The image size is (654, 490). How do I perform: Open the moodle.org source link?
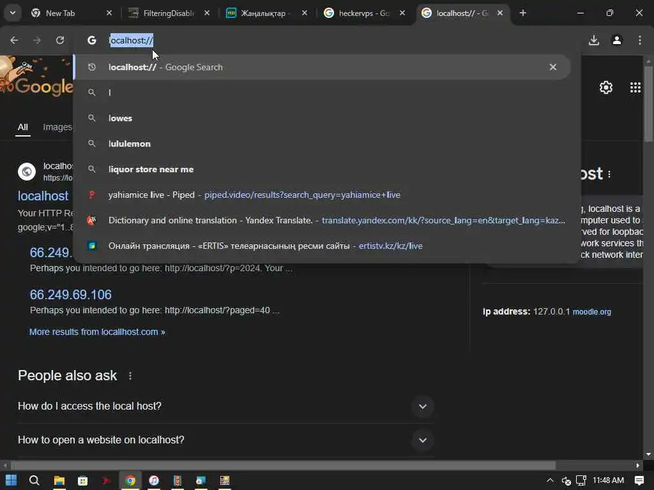pyautogui.click(x=591, y=311)
